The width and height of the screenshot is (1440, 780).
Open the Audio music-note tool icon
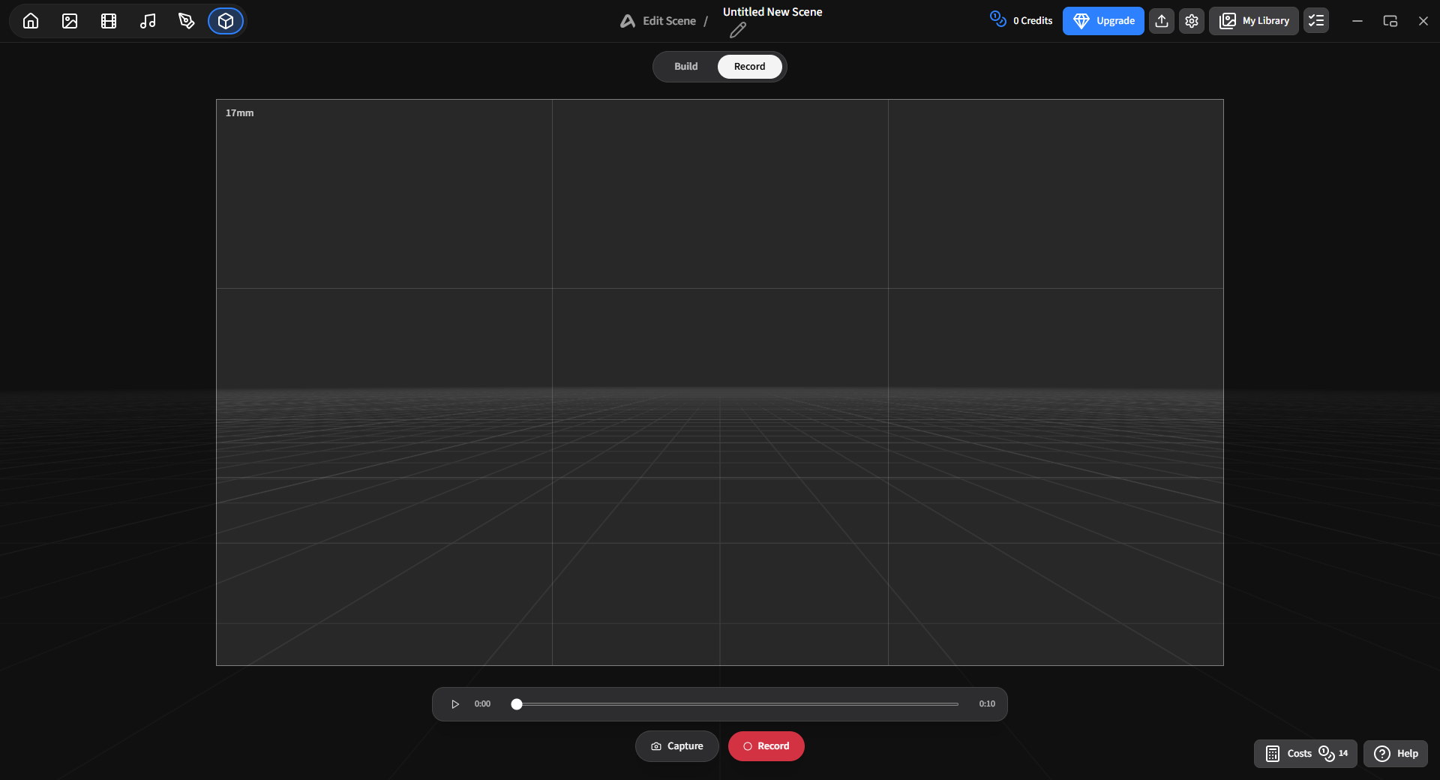[x=148, y=21]
